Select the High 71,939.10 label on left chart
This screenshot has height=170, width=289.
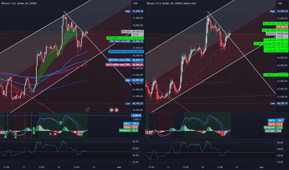134,11
